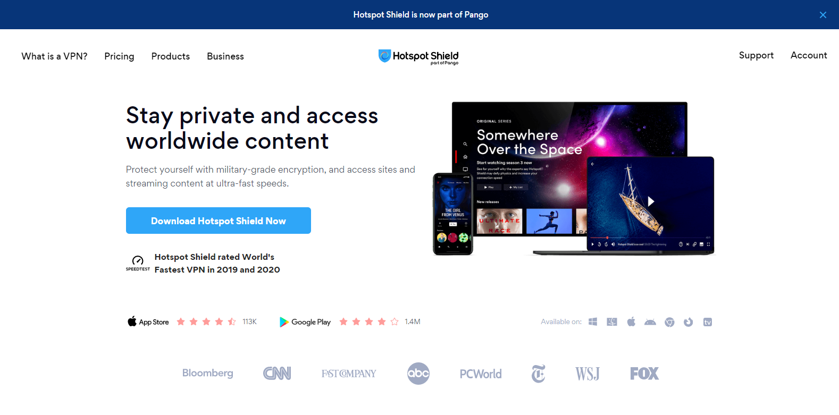Click the Bloomberg press logo

[x=208, y=373]
